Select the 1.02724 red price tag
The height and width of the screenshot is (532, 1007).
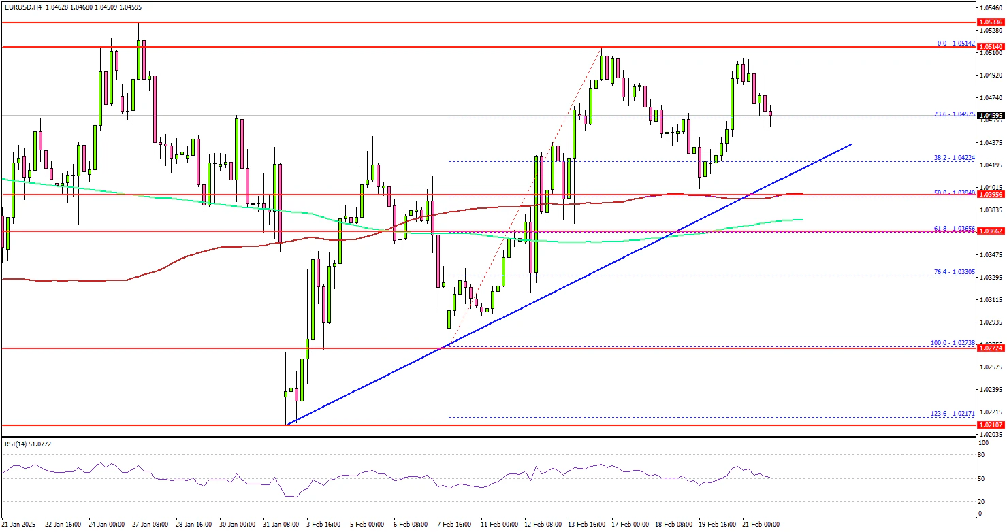pyautogui.click(x=991, y=348)
